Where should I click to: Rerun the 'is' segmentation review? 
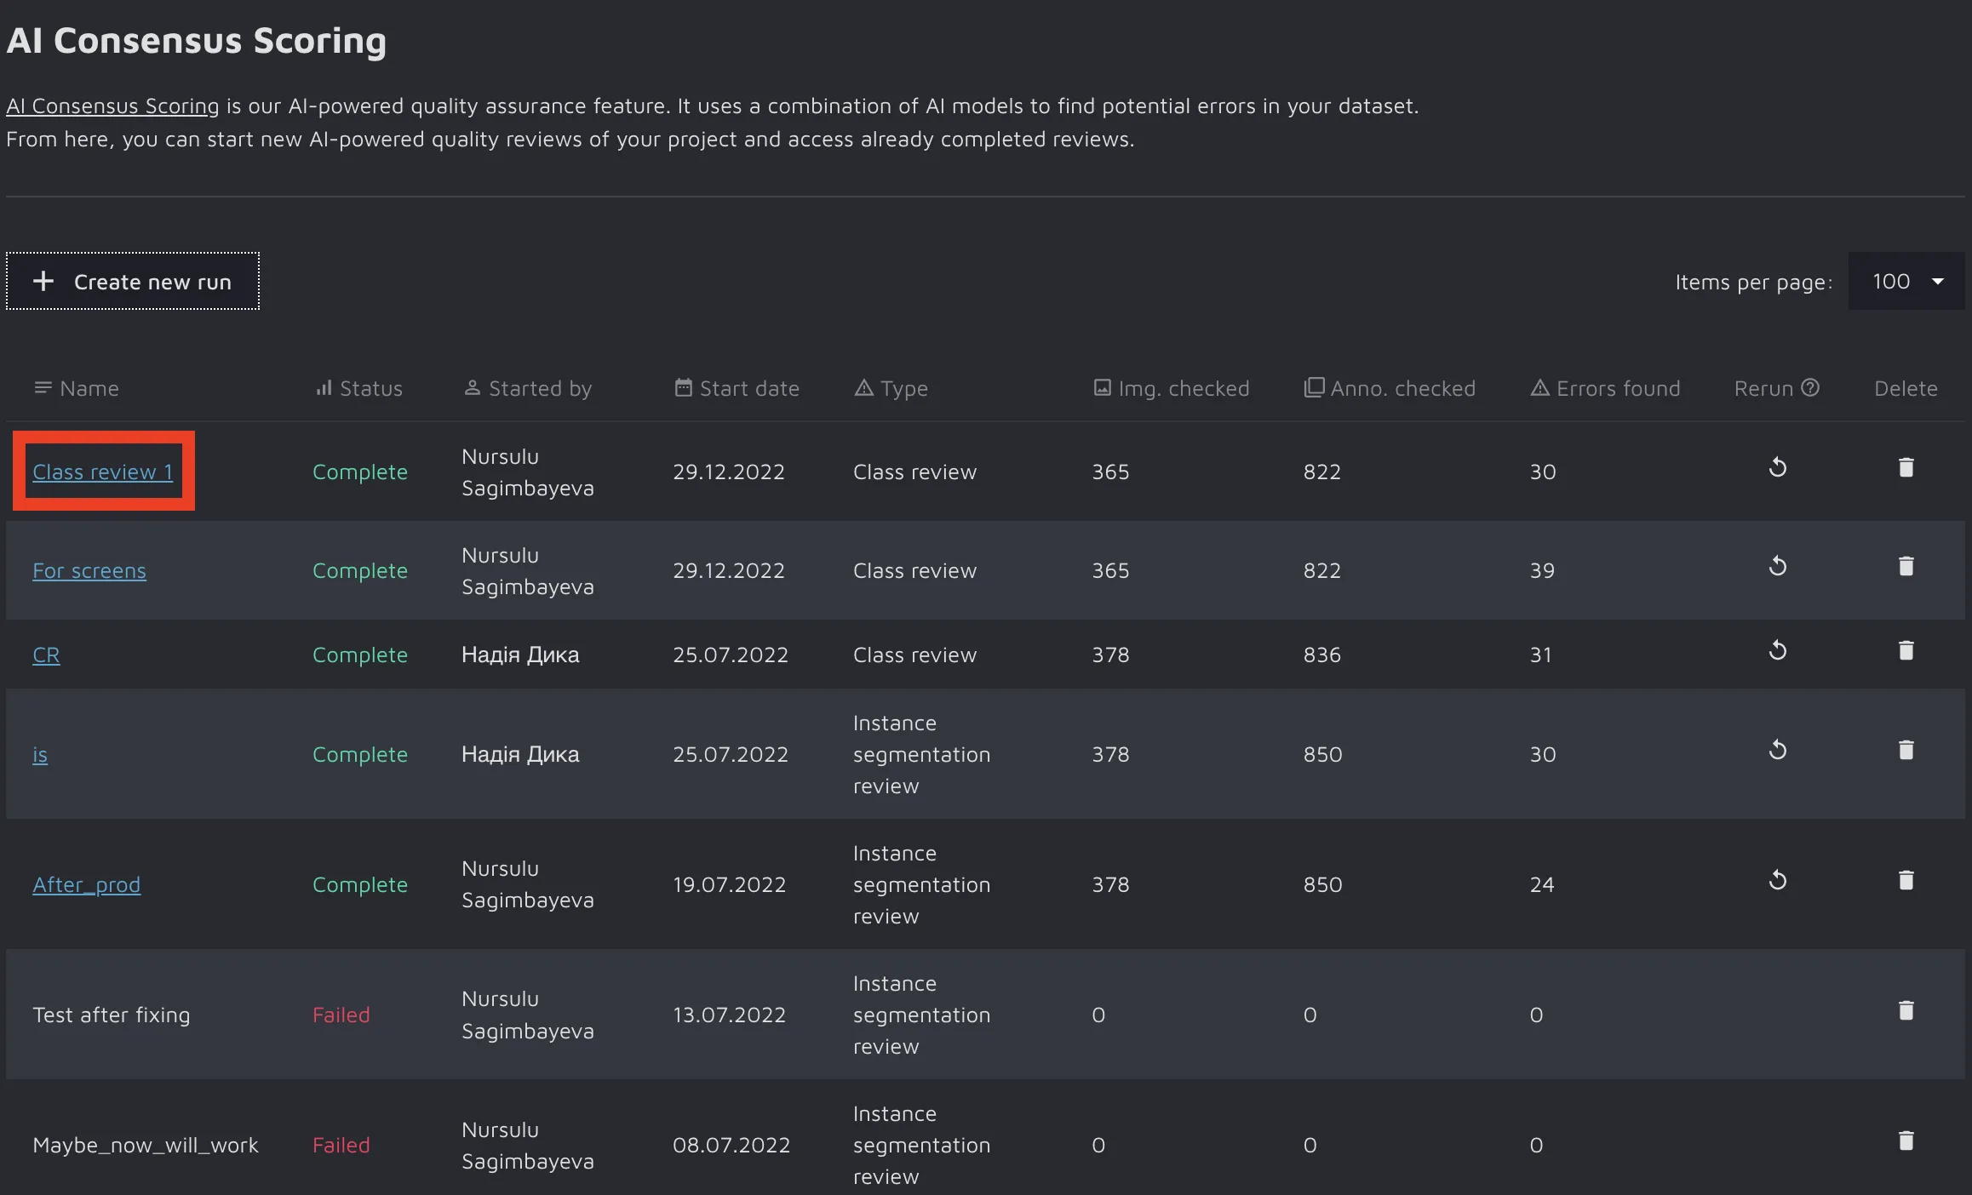click(x=1777, y=750)
